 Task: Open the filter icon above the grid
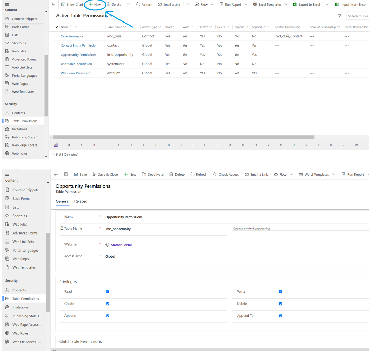[x=340, y=16]
